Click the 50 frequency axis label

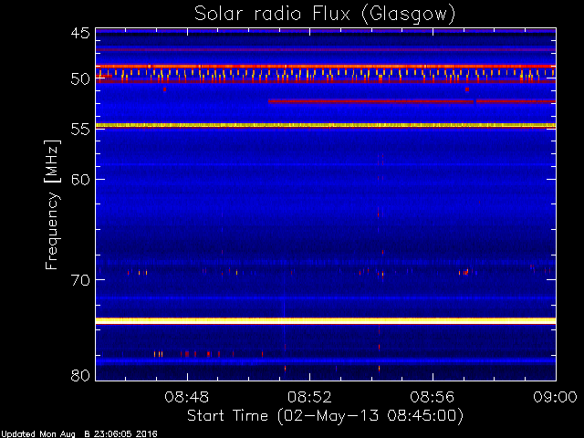(80, 79)
